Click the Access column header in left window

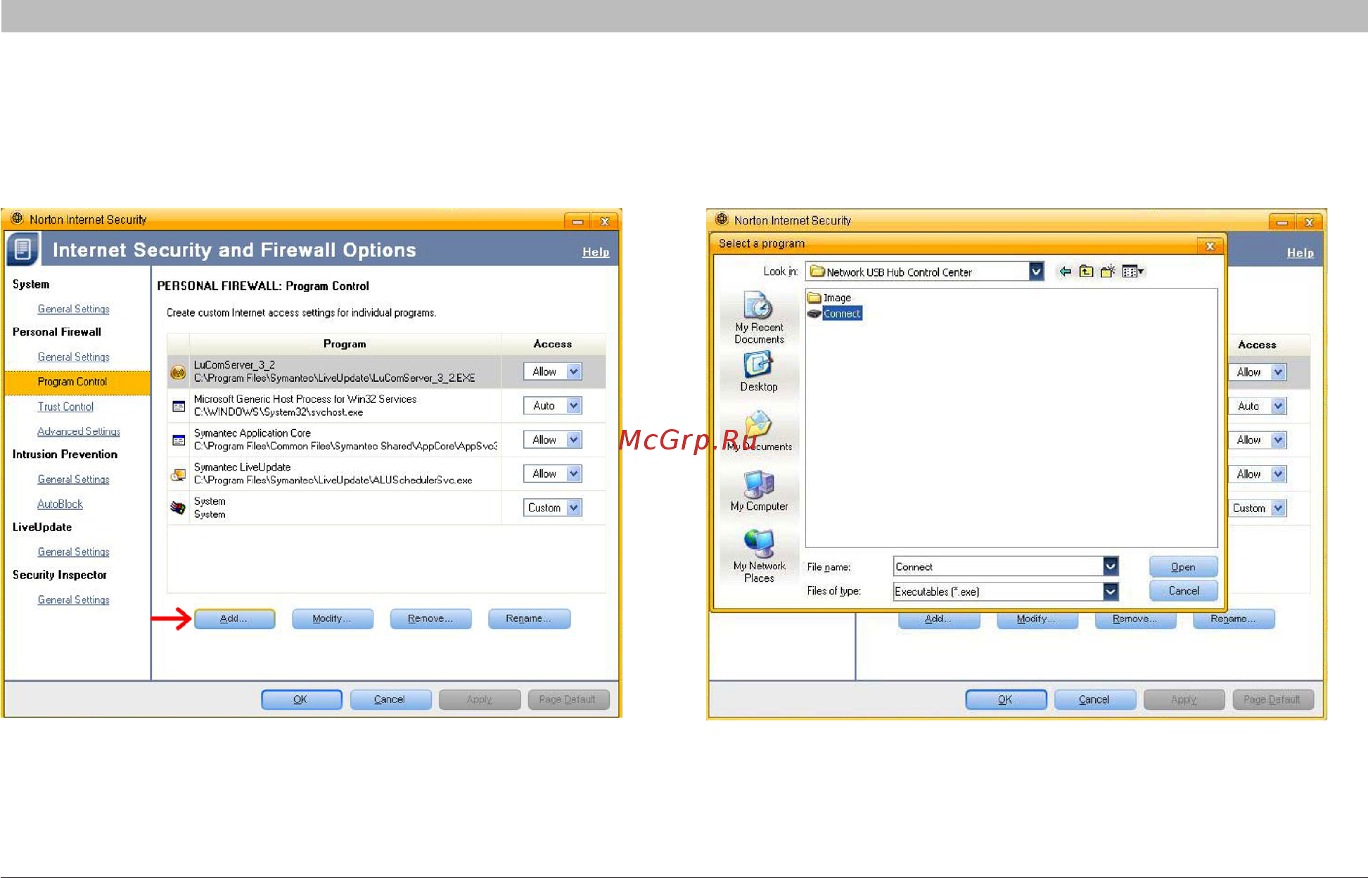coord(553,344)
